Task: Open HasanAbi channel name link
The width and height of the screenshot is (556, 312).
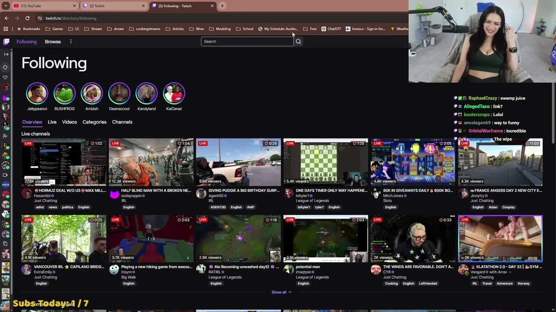Action: coord(42,196)
